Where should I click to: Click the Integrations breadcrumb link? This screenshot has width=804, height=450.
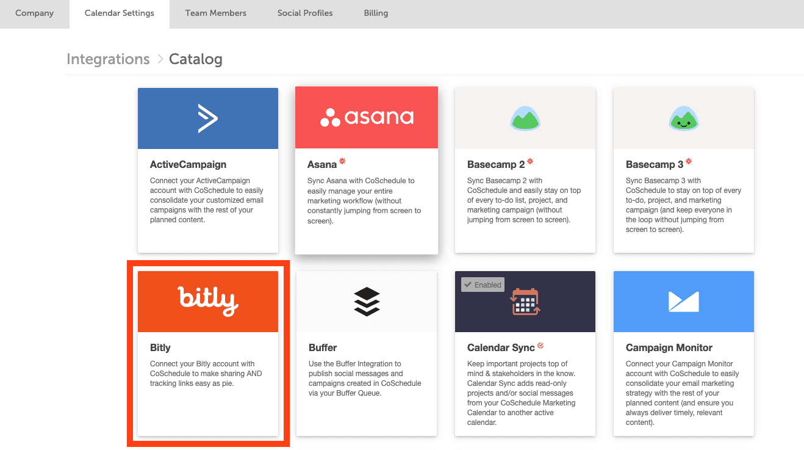[108, 59]
